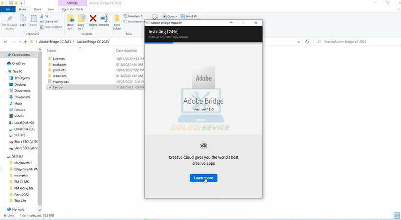The height and width of the screenshot is (220, 401).
Task: Switch to the View ribbon tab
Action: coord(51,9)
